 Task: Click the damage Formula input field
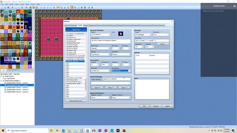click(152, 41)
